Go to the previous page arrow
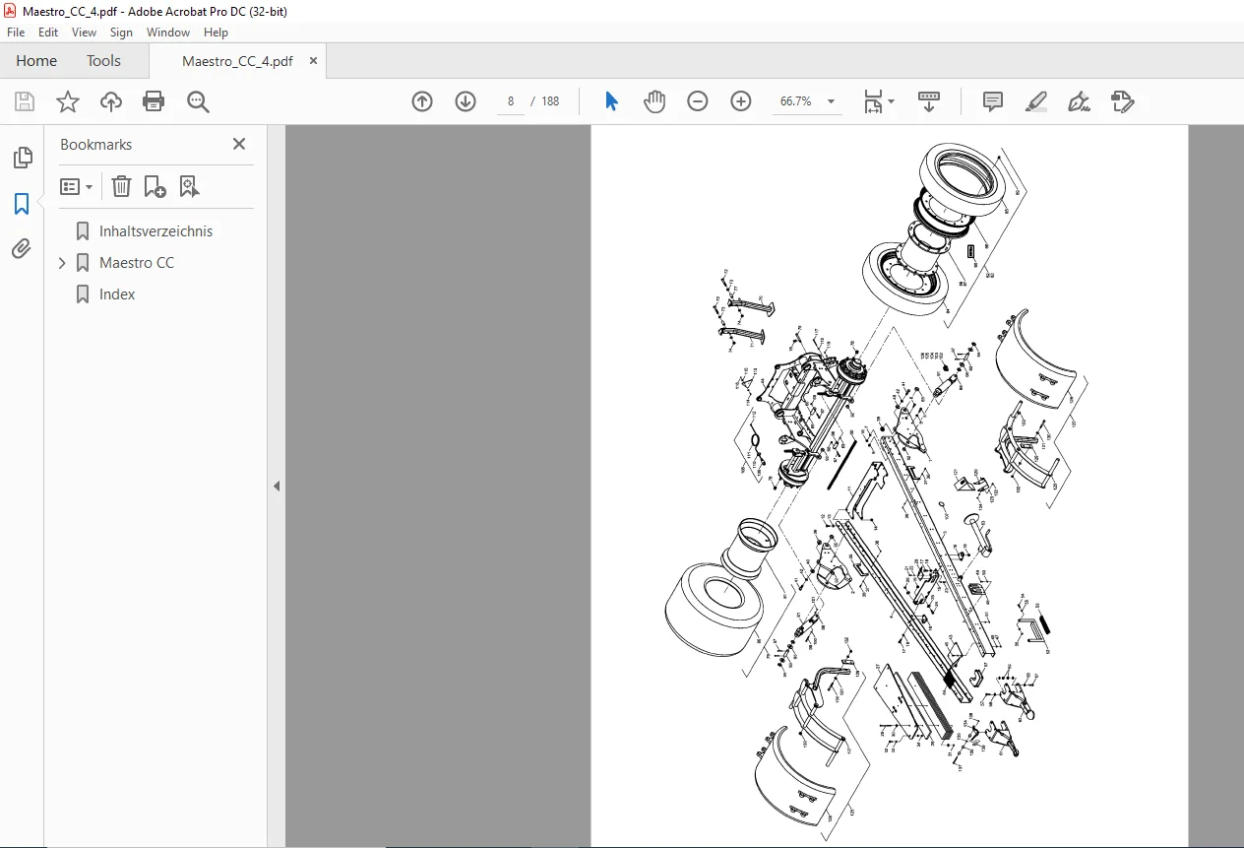The width and height of the screenshot is (1244, 848). [422, 101]
